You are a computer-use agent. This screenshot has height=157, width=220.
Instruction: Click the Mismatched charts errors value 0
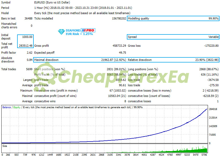click(x=32, y=26)
